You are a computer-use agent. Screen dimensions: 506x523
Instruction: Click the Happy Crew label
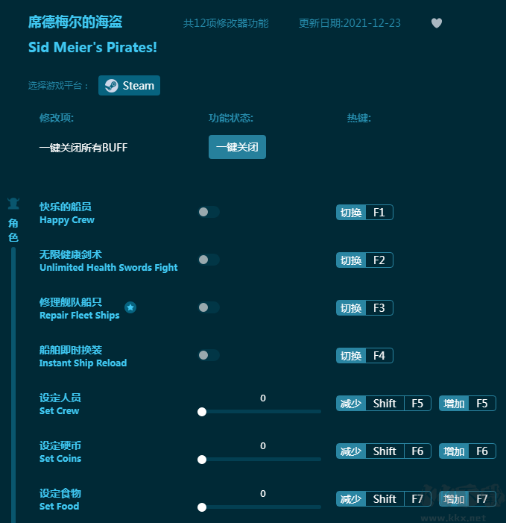click(67, 220)
